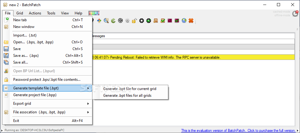This screenshot has height=133, width=300.
Task: Click Running as DESKTOP-HC3LC9U status text
Action: [x=34, y=130]
